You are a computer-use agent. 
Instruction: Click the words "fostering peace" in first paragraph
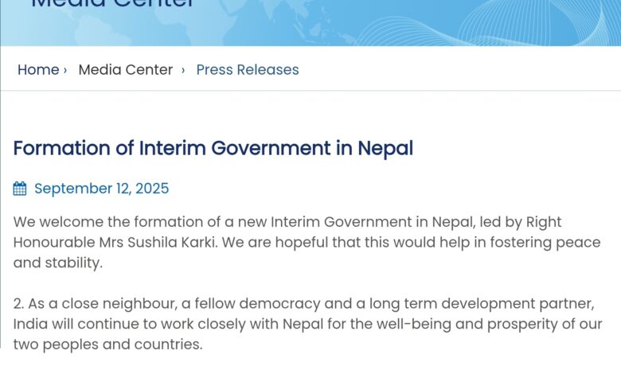(x=522, y=242)
